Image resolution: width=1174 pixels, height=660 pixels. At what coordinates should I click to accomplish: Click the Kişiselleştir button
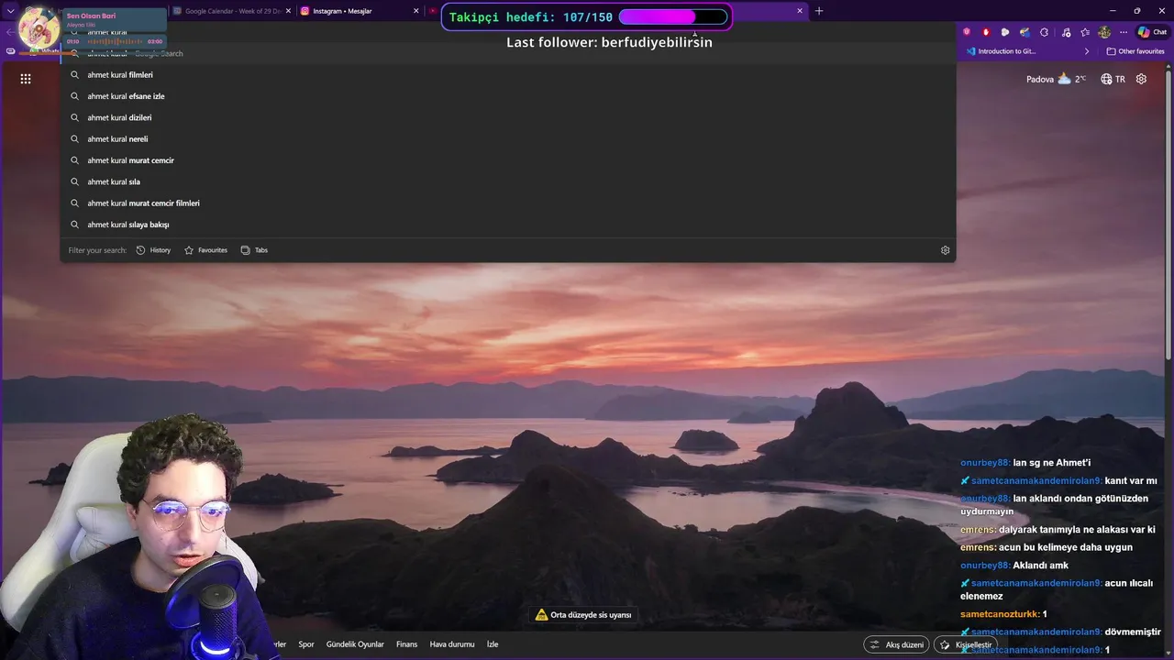(x=966, y=644)
